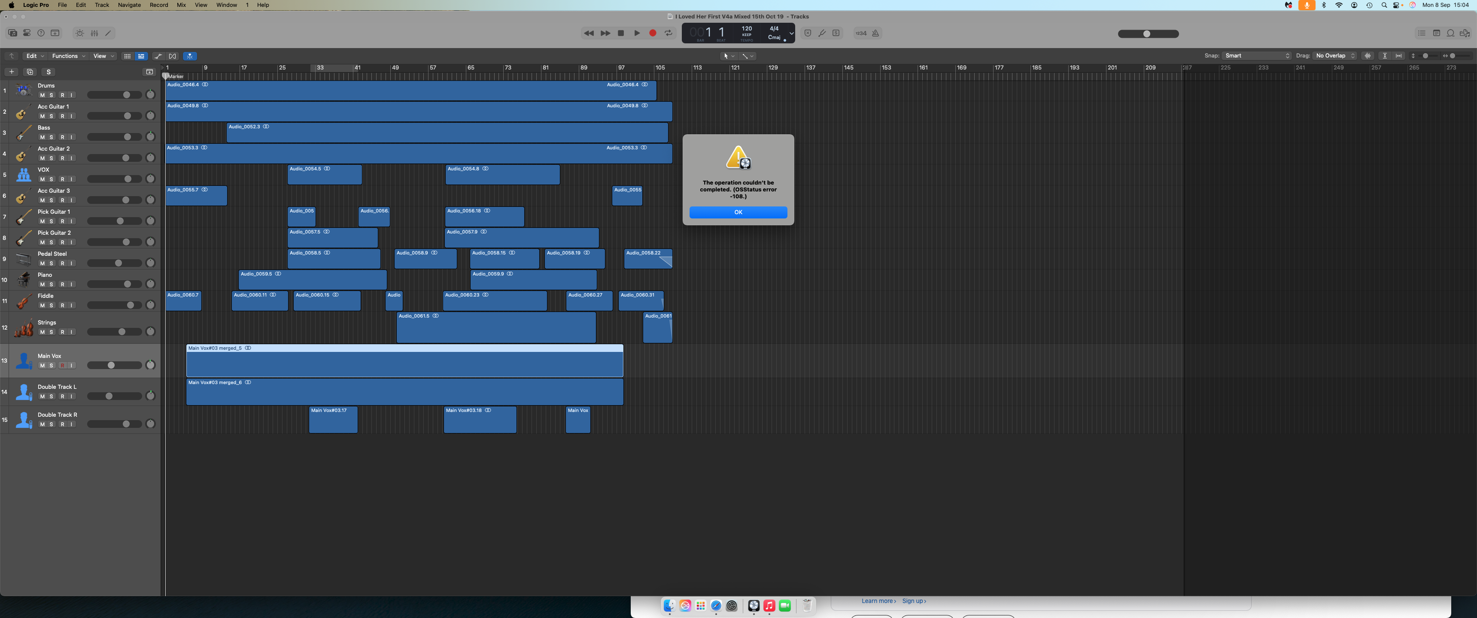Click OK in the error dialog
This screenshot has width=1477, height=618.
[x=738, y=212]
